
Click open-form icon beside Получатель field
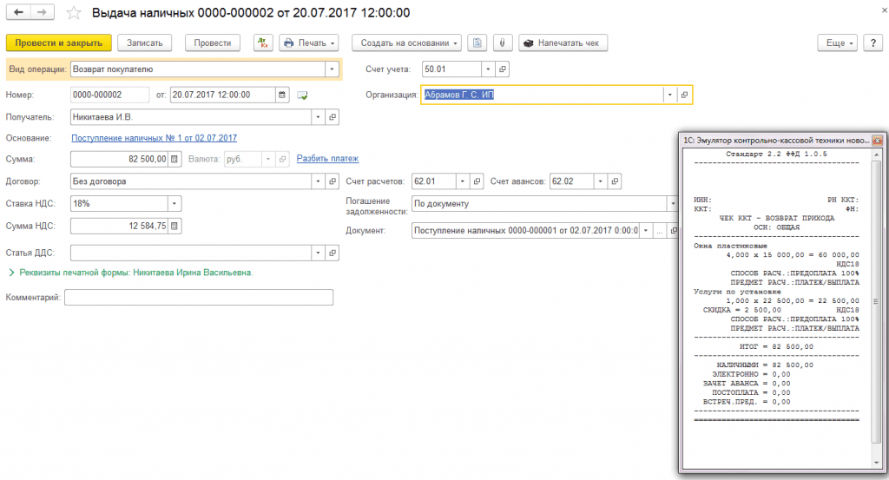[333, 116]
